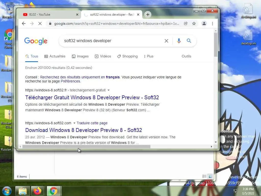Click Chrome icon in the taskbar
Image resolution: width=261 pixels, height=196 pixels.
pos(54,191)
